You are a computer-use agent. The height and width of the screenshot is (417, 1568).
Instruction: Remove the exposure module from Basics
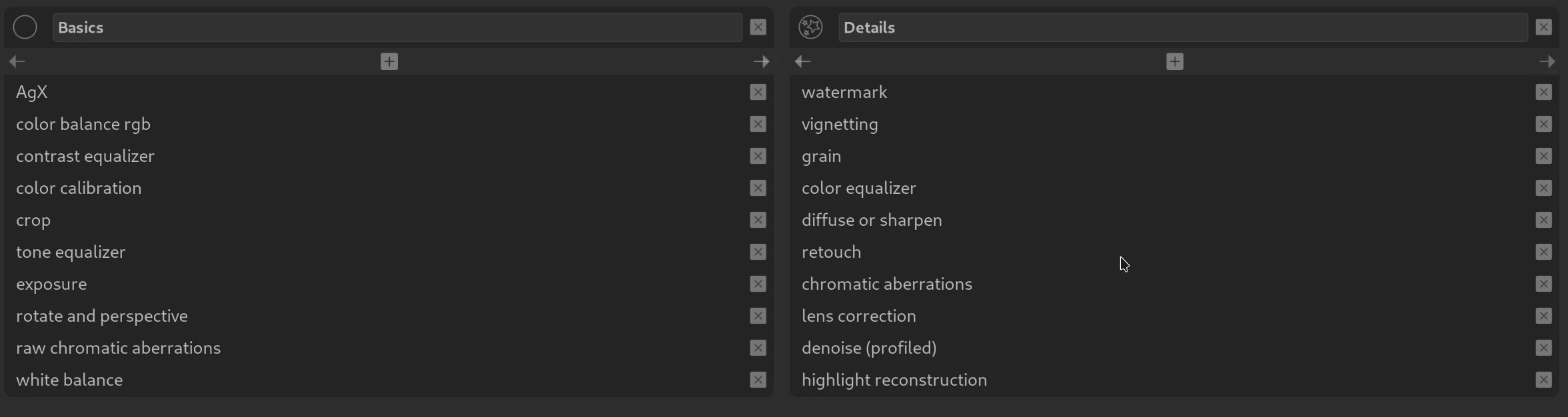pos(758,284)
